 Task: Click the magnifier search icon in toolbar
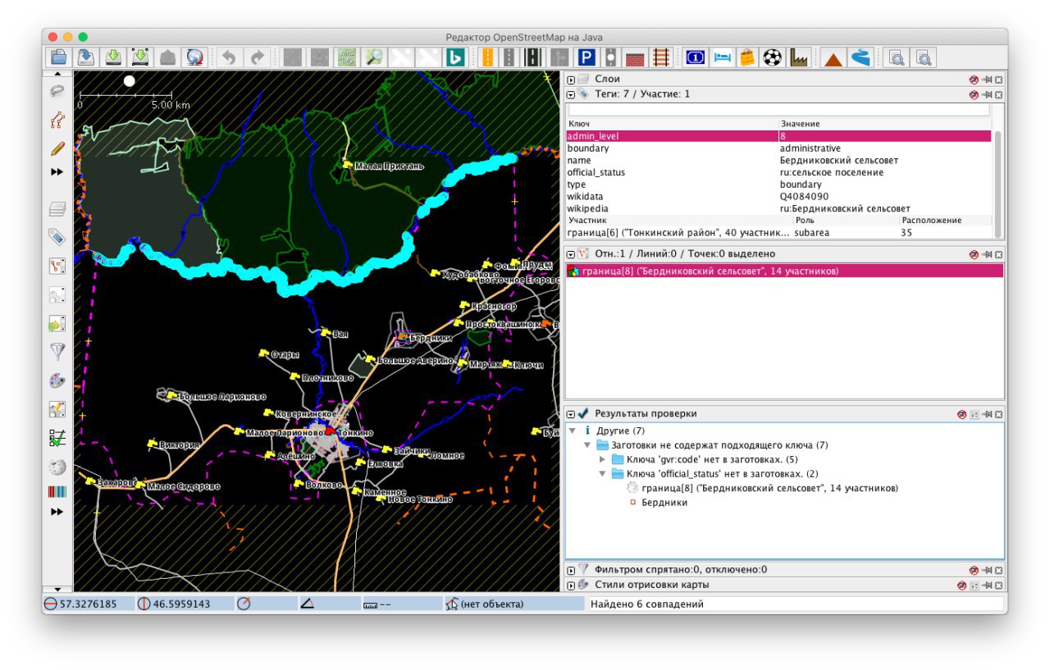[x=374, y=57]
